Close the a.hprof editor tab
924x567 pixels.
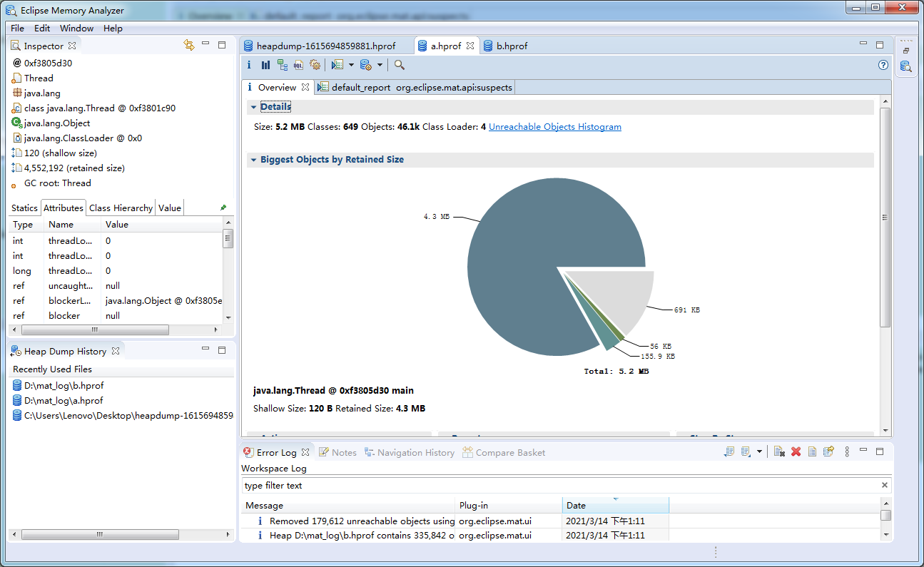(x=469, y=45)
